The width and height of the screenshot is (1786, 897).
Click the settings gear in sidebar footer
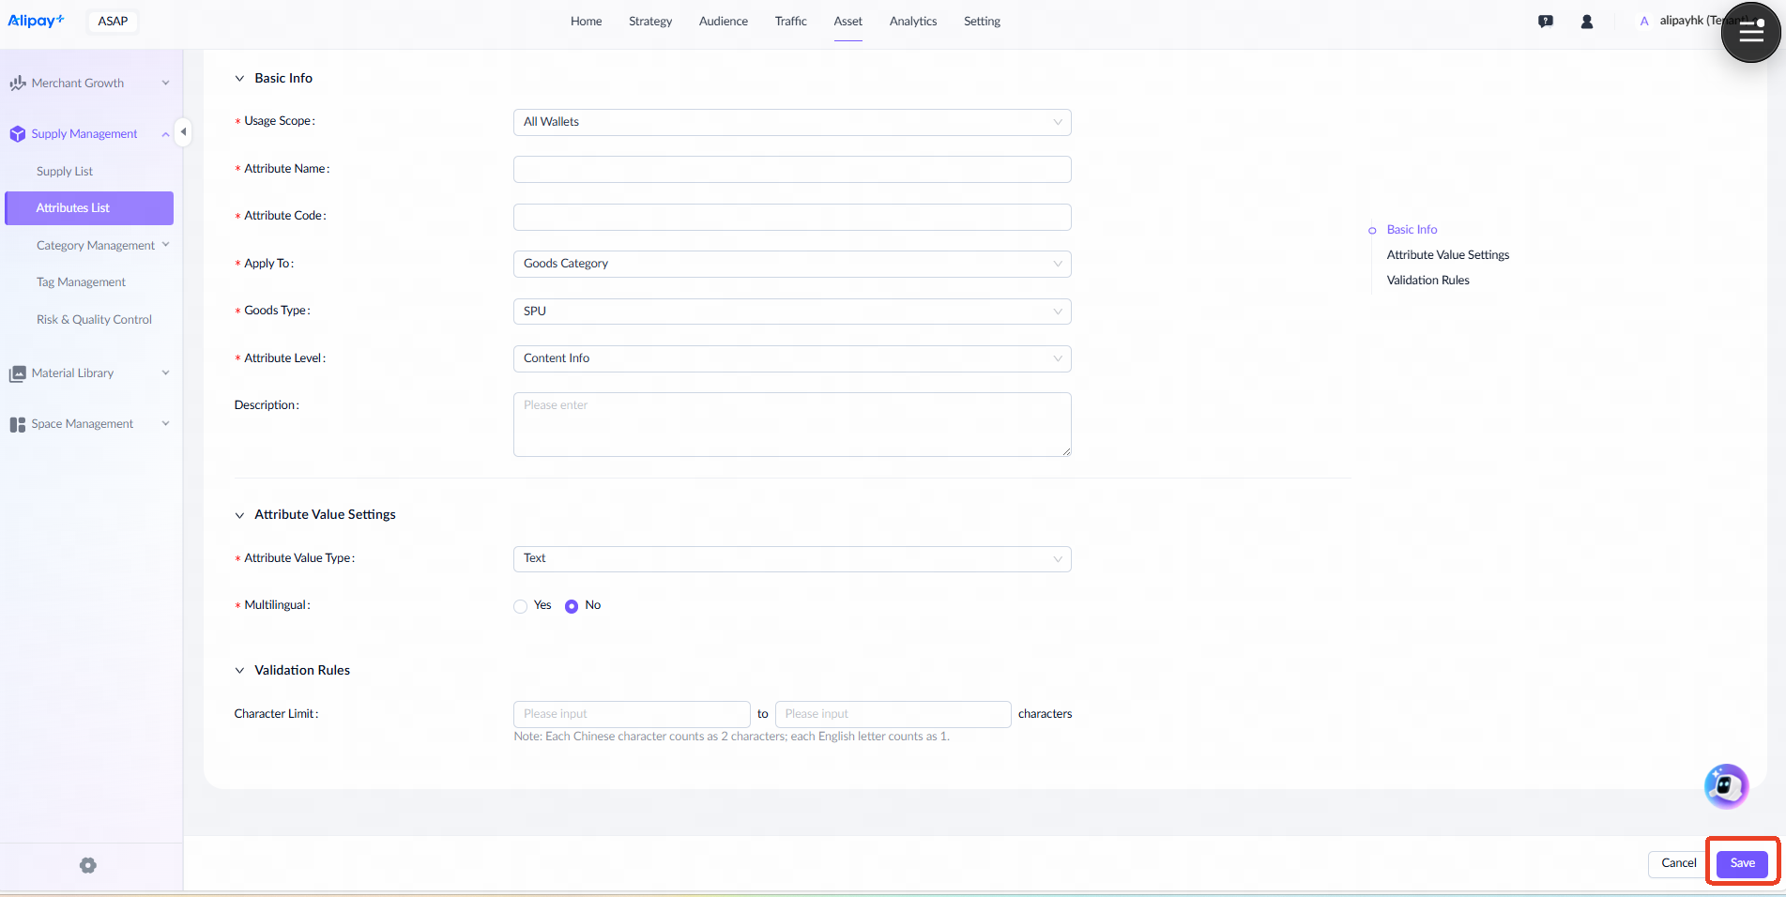[x=88, y=865]
